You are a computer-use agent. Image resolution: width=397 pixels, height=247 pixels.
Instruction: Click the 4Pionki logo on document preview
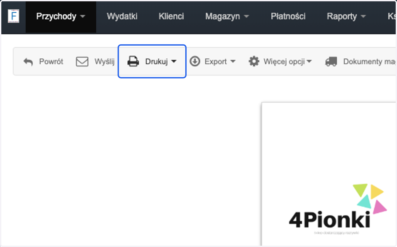338,210
